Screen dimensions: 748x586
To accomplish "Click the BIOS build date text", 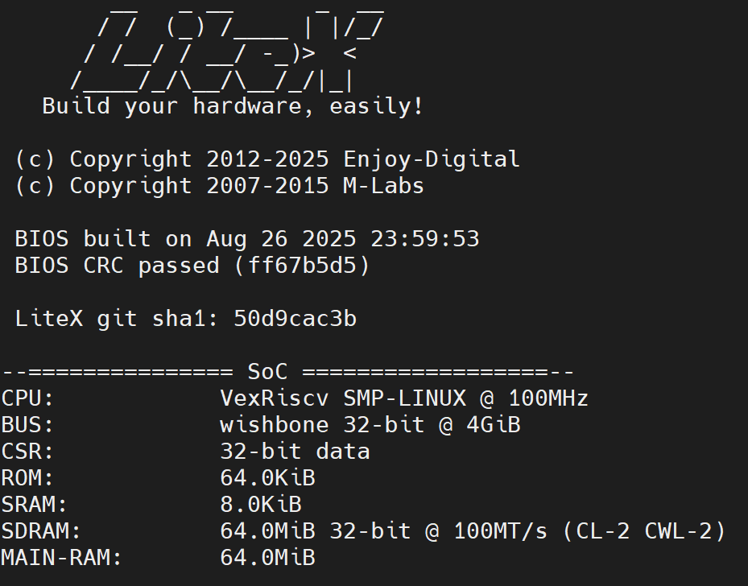I will pyautogui.click(x=342, y=239).
